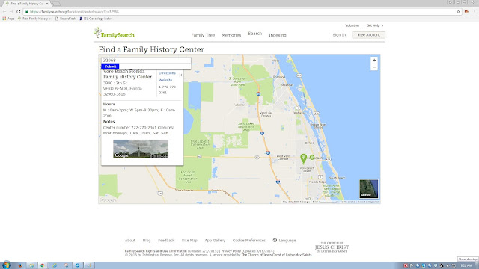Open the Family Tree menu
479x269 pixels.
coord(203,35)
